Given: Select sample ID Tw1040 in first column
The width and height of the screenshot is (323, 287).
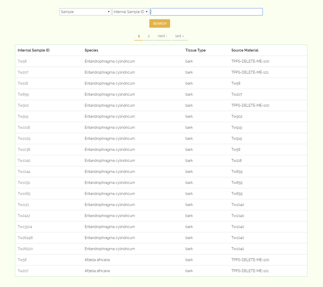Looking at the screenshot, I should click(24, 161).
